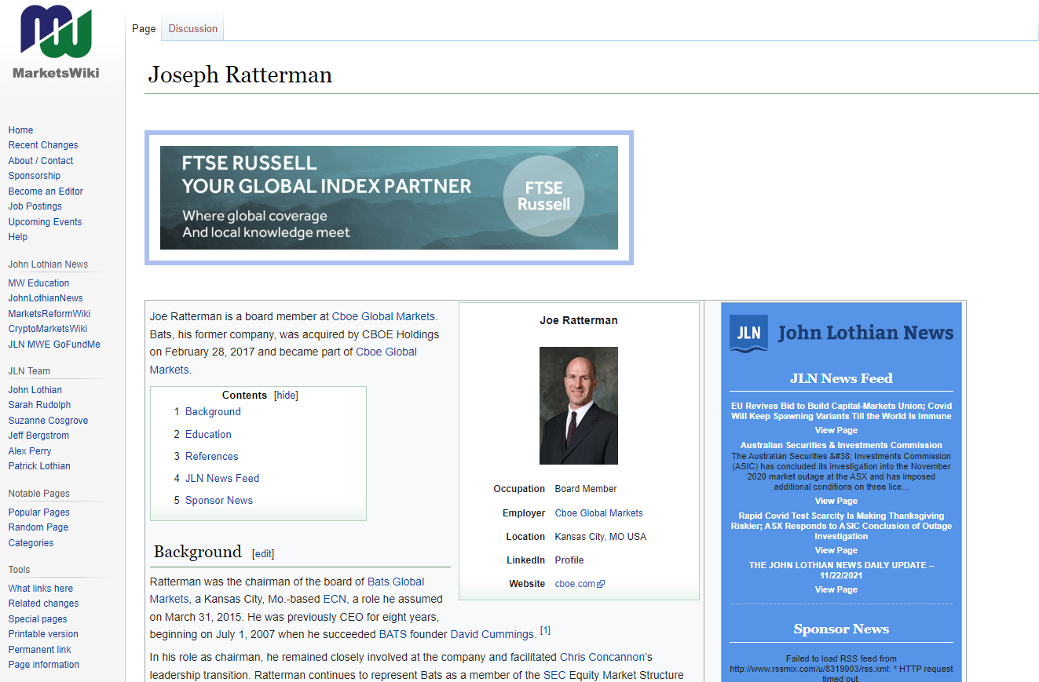Screen dimensions: 1039x682
Task: Click Become an Editor
Action: (46, 191)
